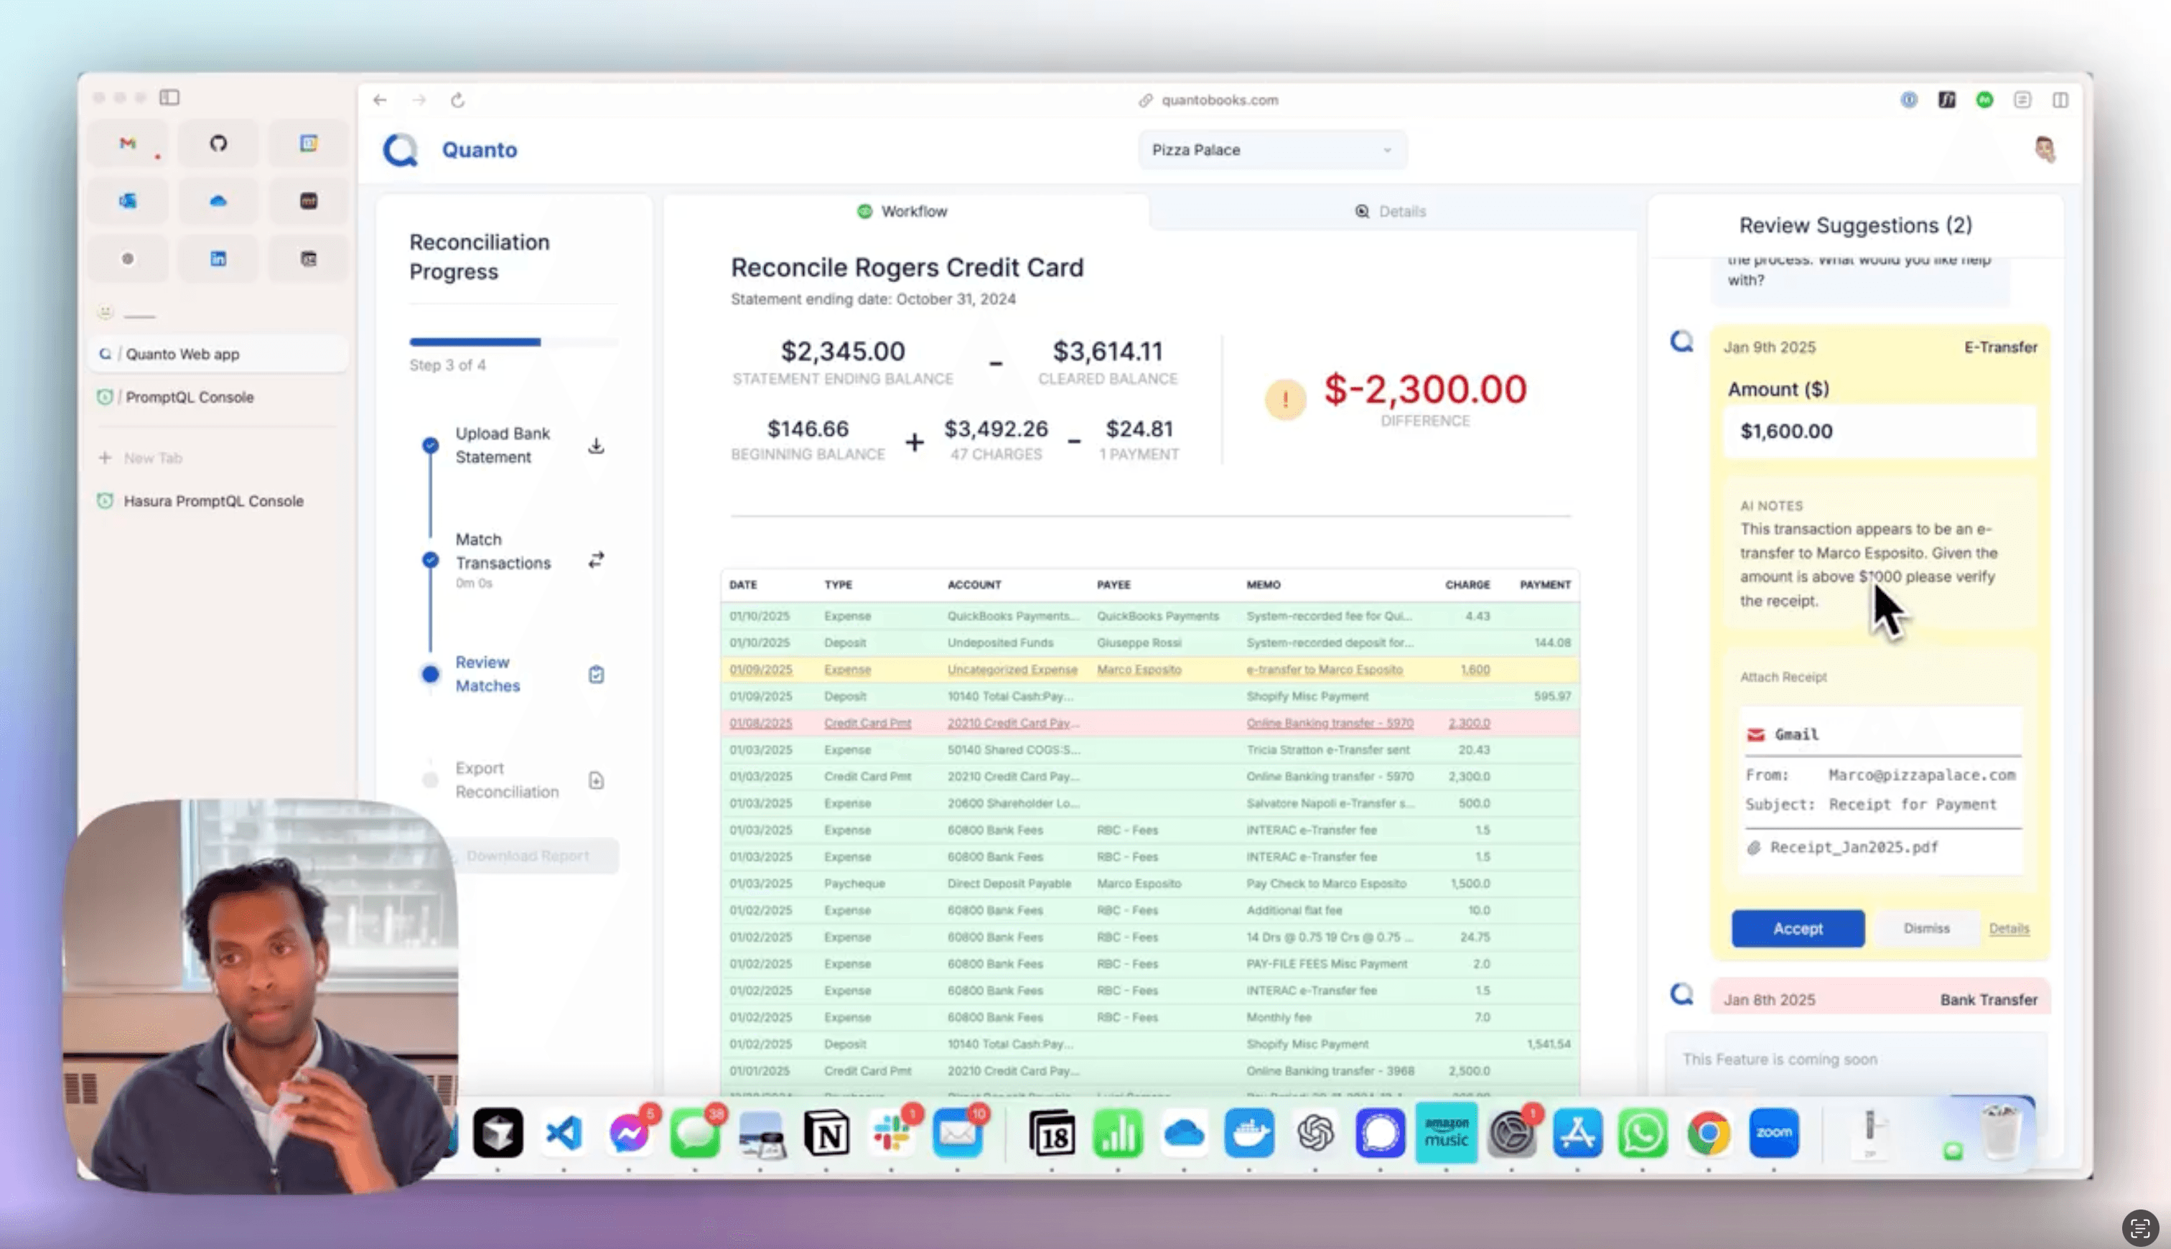
Task: Select the Quanto Web app sidebar tab
Action: click(218, 355)
